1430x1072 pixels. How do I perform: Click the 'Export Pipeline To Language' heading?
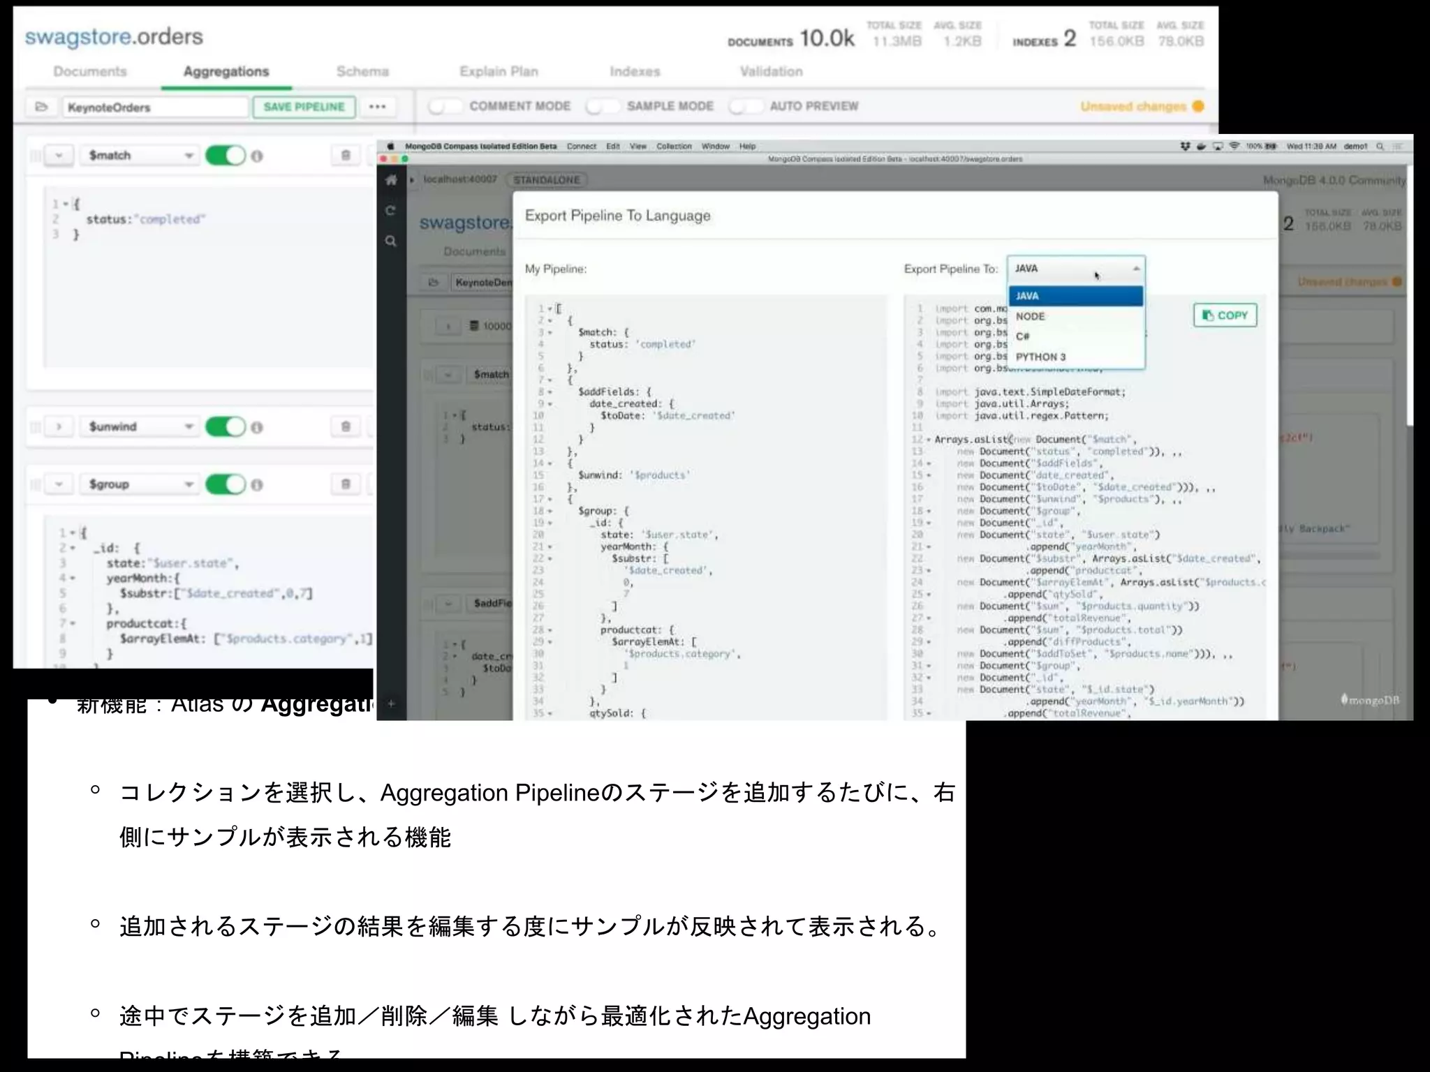(617, 216)
